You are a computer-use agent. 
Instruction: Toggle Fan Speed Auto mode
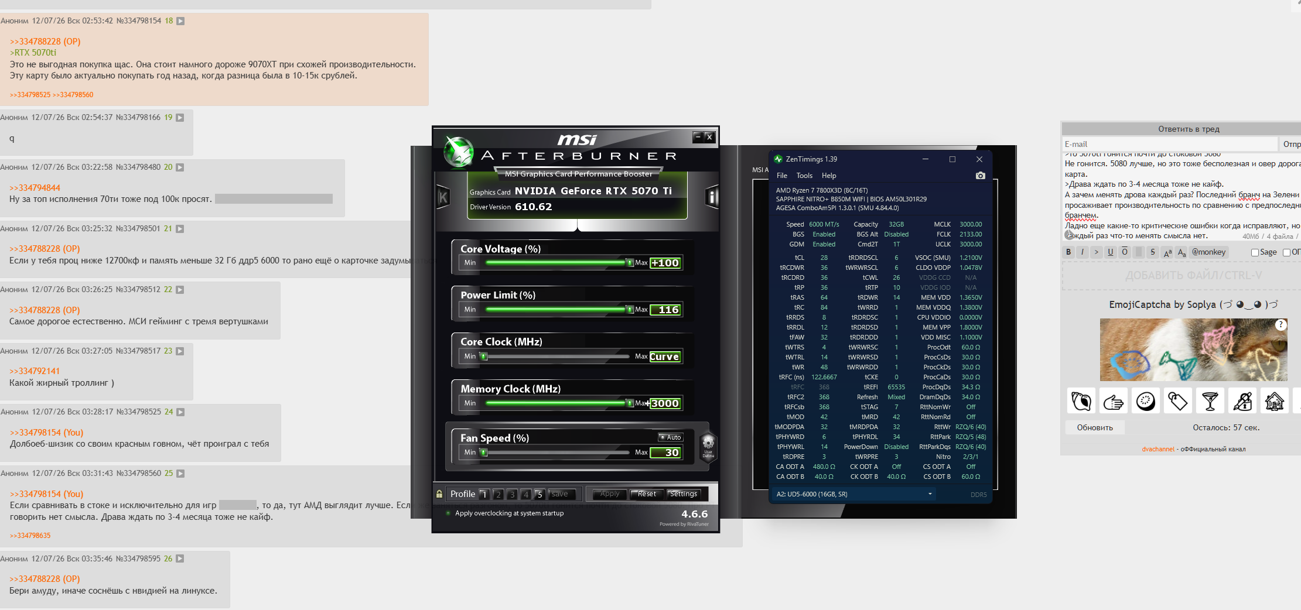[x=670, y=437]
